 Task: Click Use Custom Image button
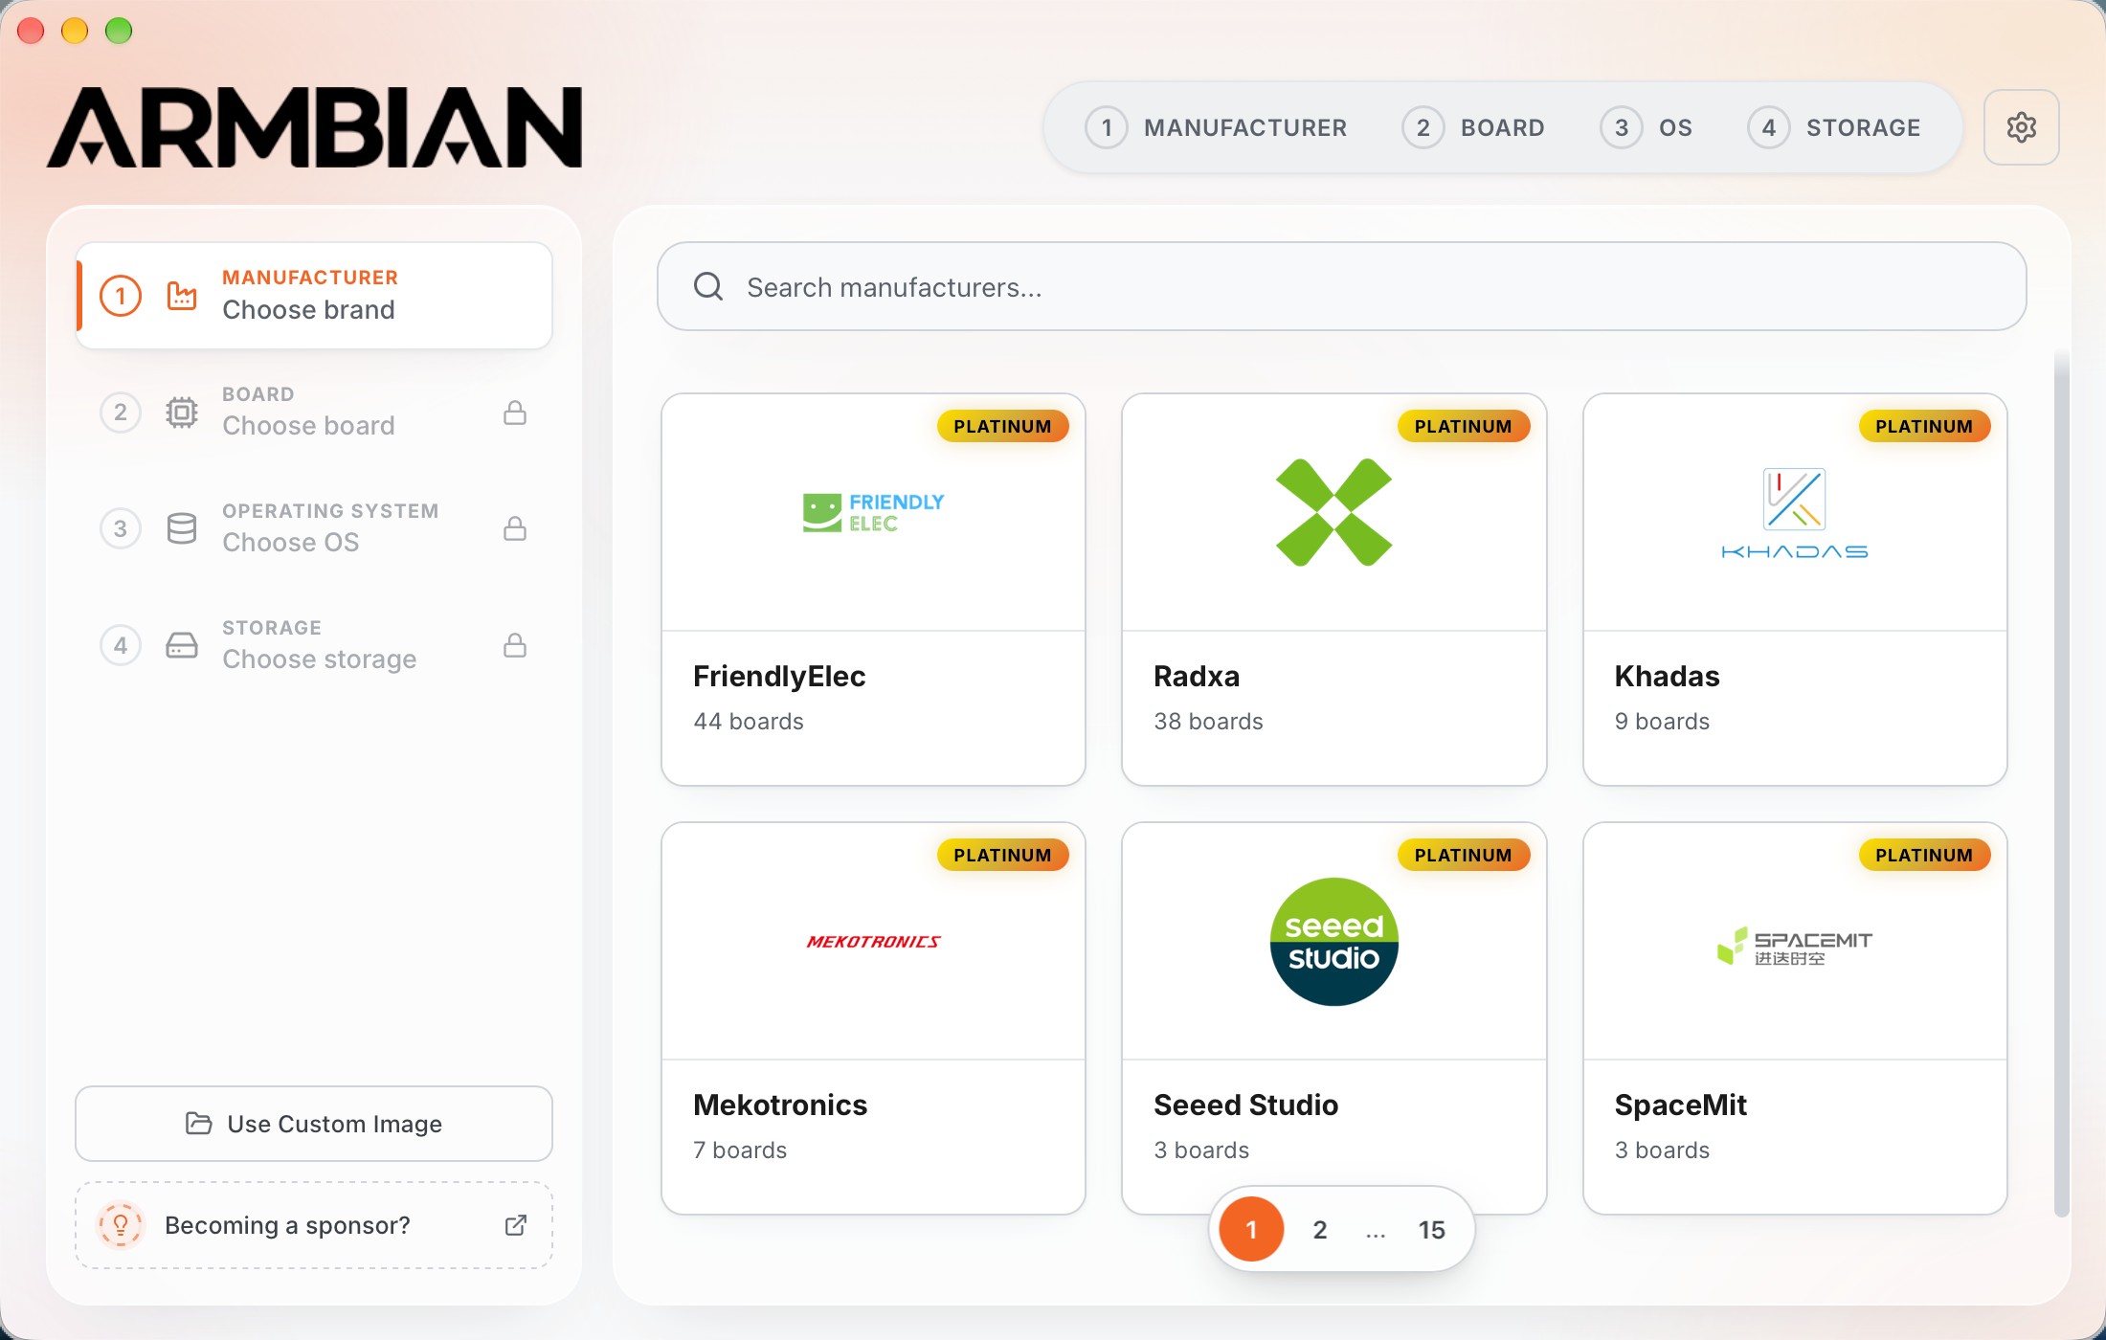[x=314, y=1123]
